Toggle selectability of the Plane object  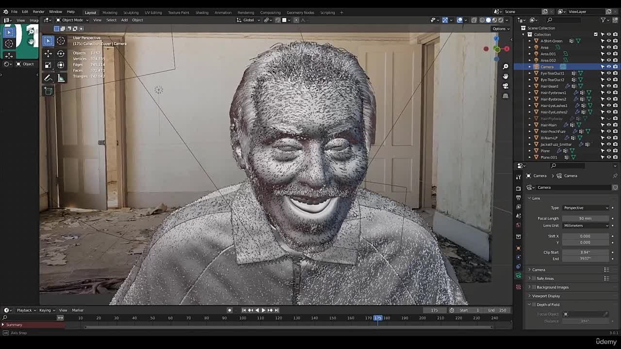(x=603, y=151)
